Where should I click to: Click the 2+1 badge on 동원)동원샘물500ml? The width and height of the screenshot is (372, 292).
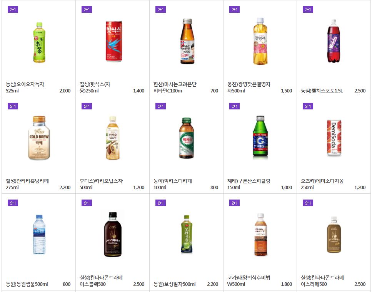click(x=13, y=203)
